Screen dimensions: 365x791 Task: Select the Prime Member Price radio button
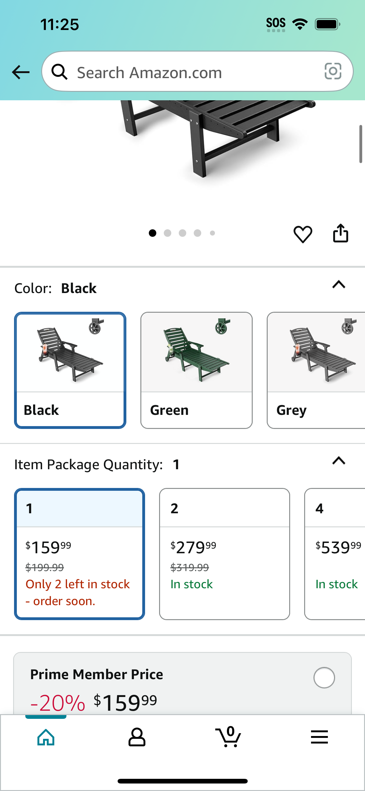pos(324,678)
